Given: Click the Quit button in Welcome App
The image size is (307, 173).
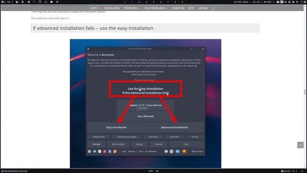Looking at the screenshot, I should [186, 144].
